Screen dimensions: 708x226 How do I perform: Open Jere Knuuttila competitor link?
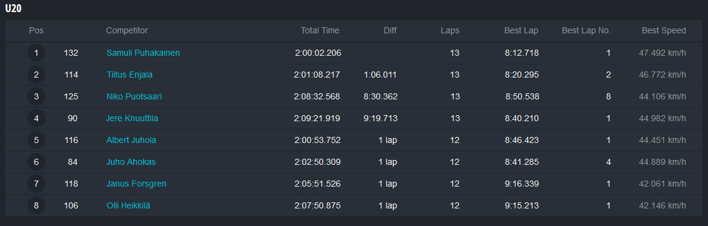pyautogui.click(x=132, y=118)
